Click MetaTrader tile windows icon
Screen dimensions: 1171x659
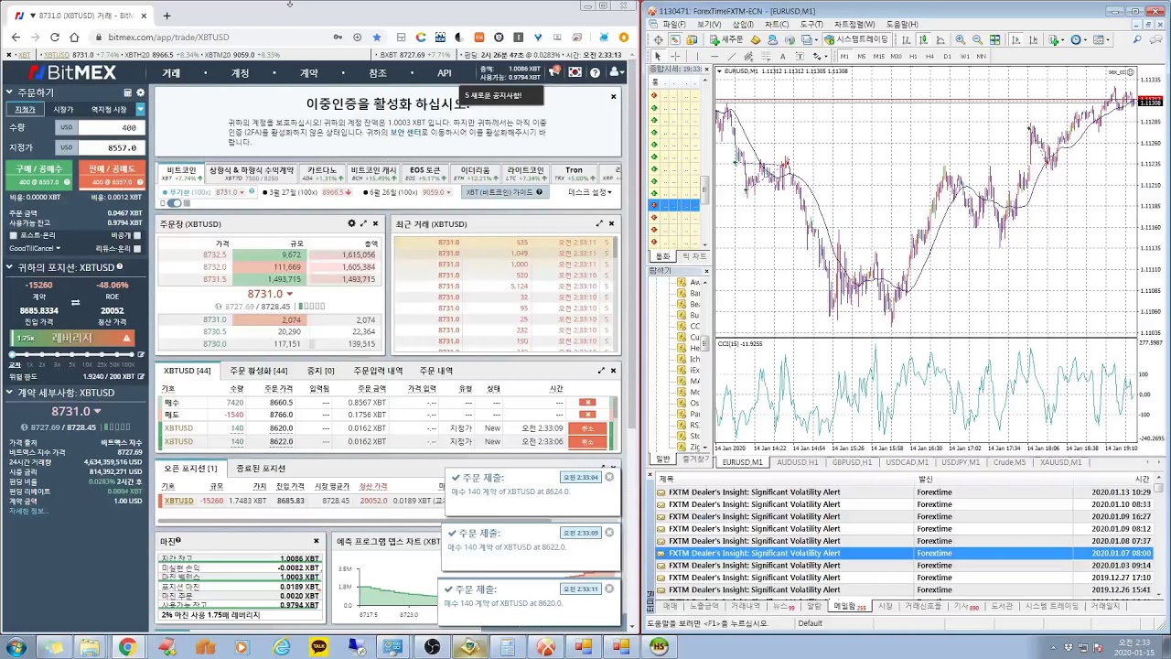[x=994, y=40]
